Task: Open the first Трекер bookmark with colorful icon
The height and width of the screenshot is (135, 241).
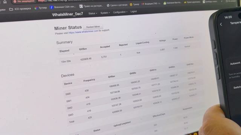Action: click(41, 8)
